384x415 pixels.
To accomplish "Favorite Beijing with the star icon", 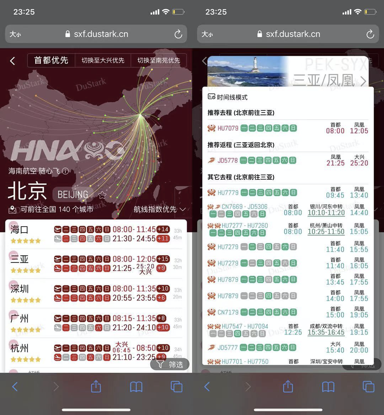I will point(102,195).
